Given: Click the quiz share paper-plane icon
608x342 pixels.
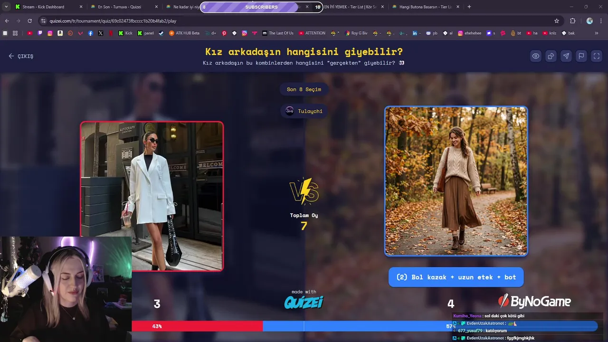Looking at the screenshot, I should pos(566,56).
